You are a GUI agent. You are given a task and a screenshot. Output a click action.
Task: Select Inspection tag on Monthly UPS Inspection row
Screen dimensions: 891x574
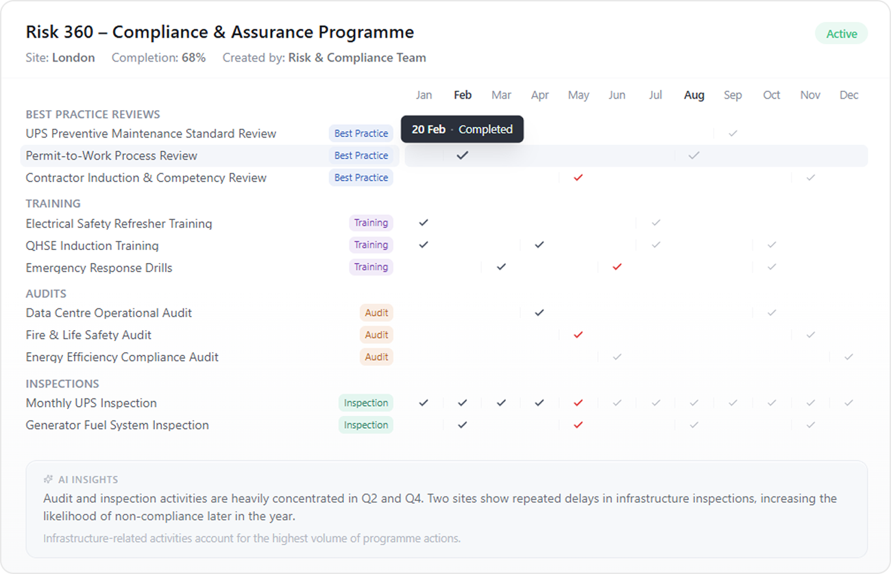(366, 403)
